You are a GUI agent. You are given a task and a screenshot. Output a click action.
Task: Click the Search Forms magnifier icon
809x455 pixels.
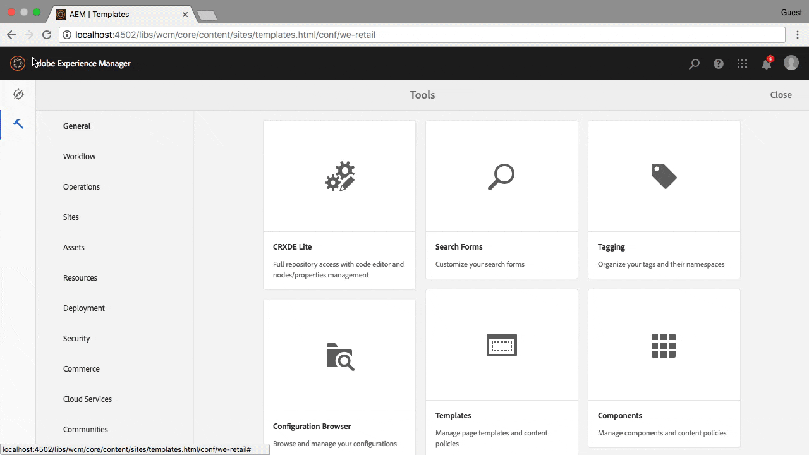click(x=501, y=177)
